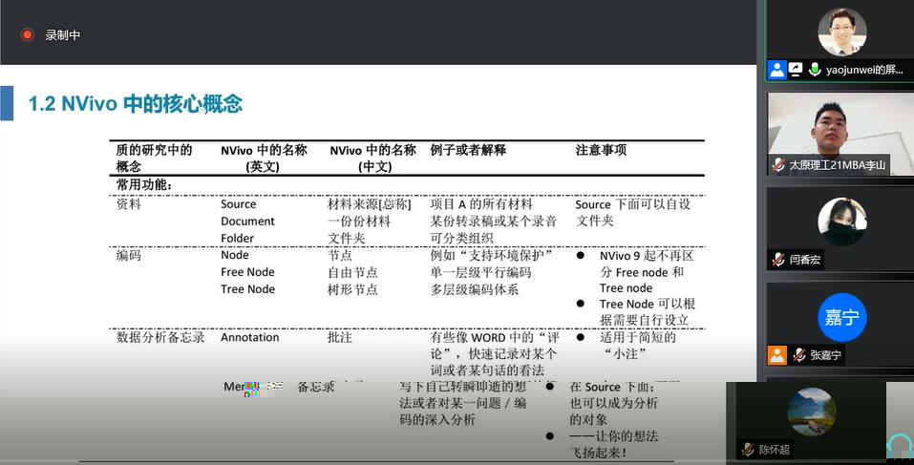This screenshot has height=465, width=914.
Task: Click table header 例子或者解释
Action: tap(468, 150)
